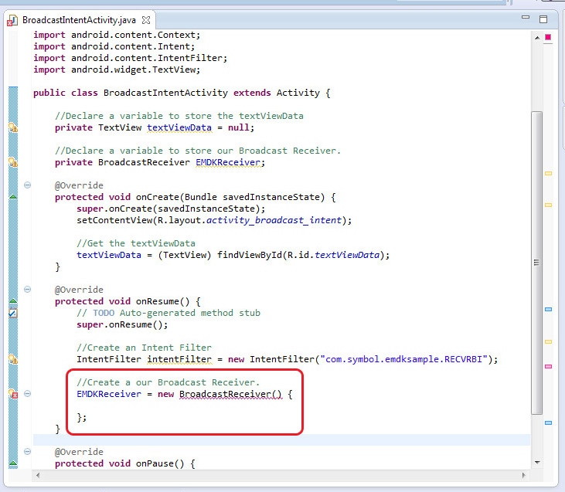This screenshot has height=492, width=565.
Task: Fold the BroadcastReceiver anonymous class block
Action: click(28, 394)
